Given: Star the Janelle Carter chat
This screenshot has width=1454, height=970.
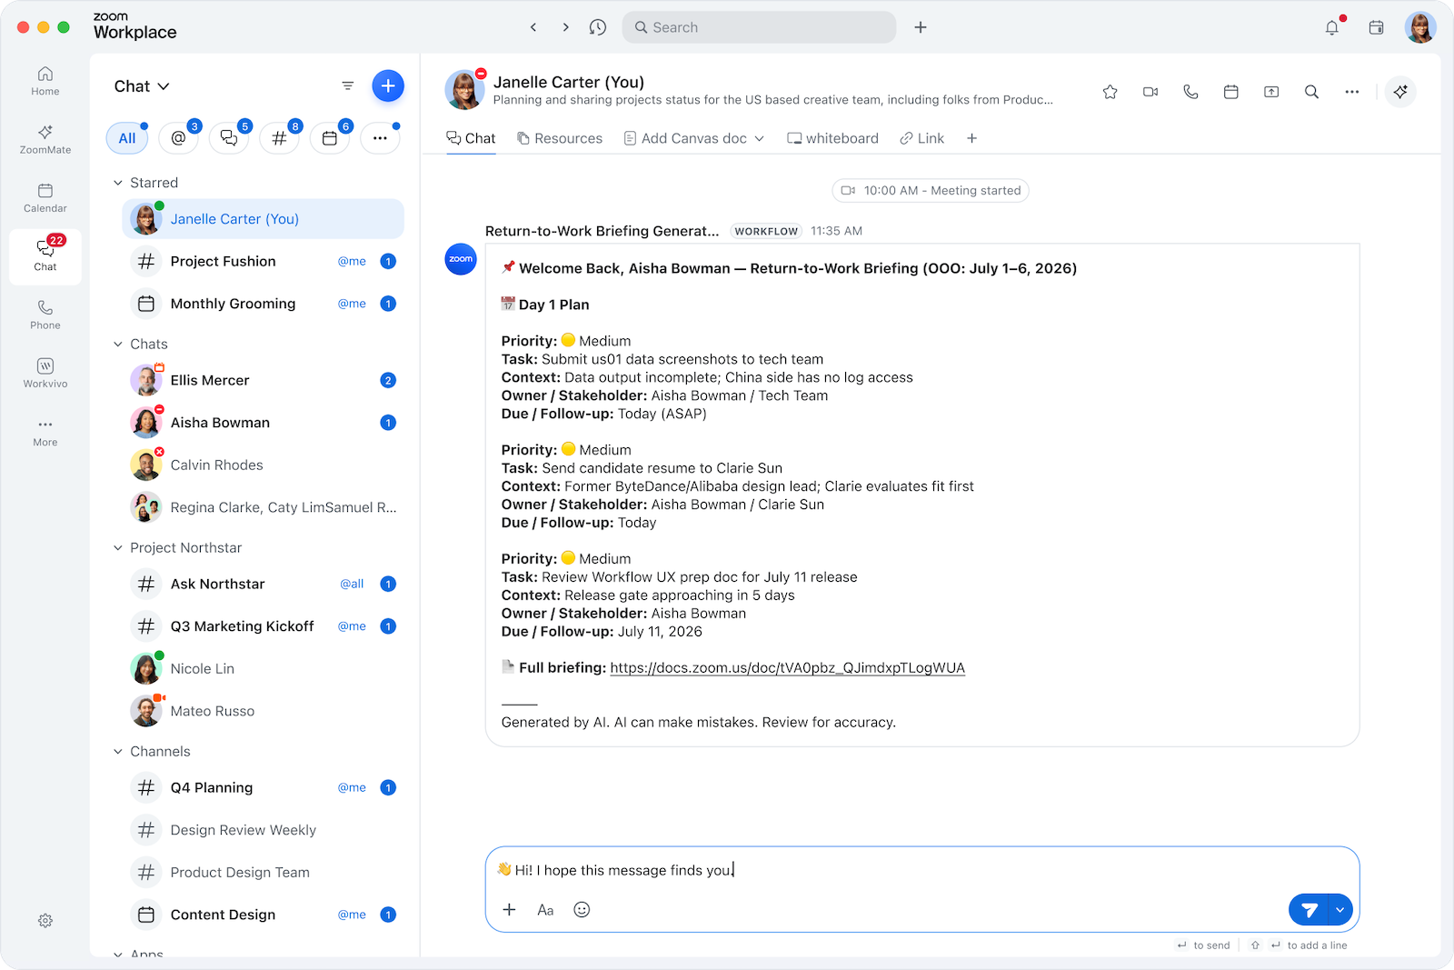Looking at the screenshot, I should tap(1110, 92).
